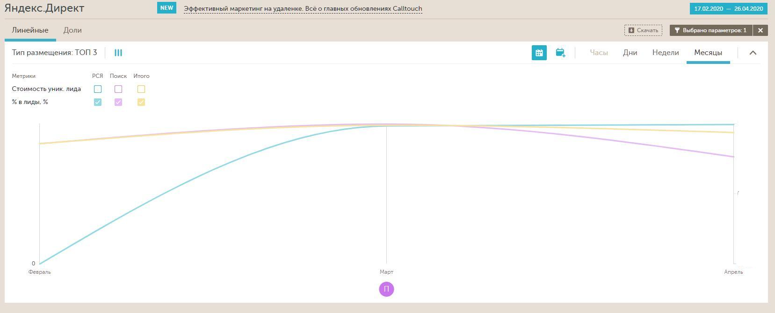Enable Стоимость уник. лида for РСЯ
Screen dimensions: 775x313
click(x=98, y=89)
